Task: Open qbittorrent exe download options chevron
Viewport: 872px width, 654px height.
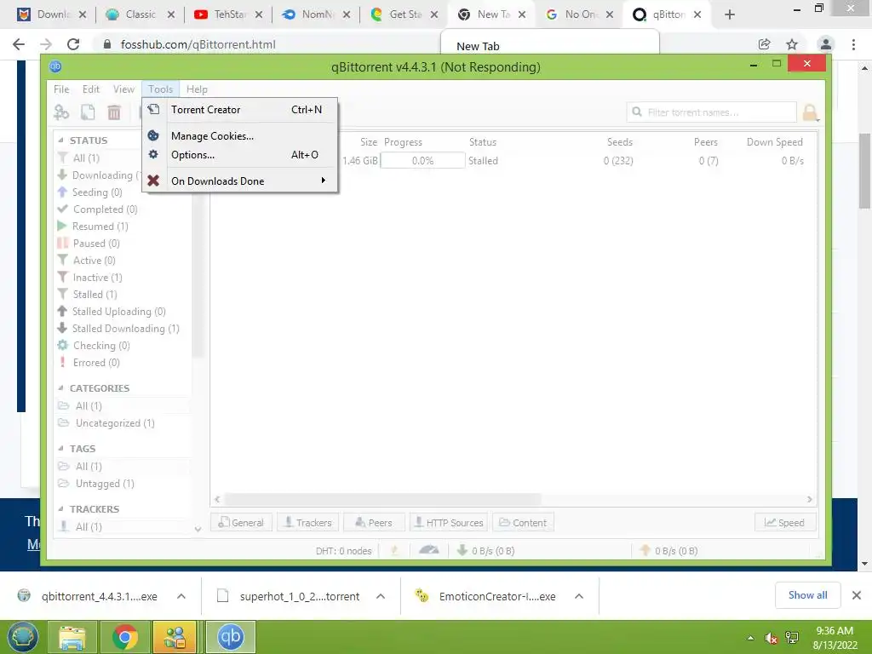Action: pos(181,596)
